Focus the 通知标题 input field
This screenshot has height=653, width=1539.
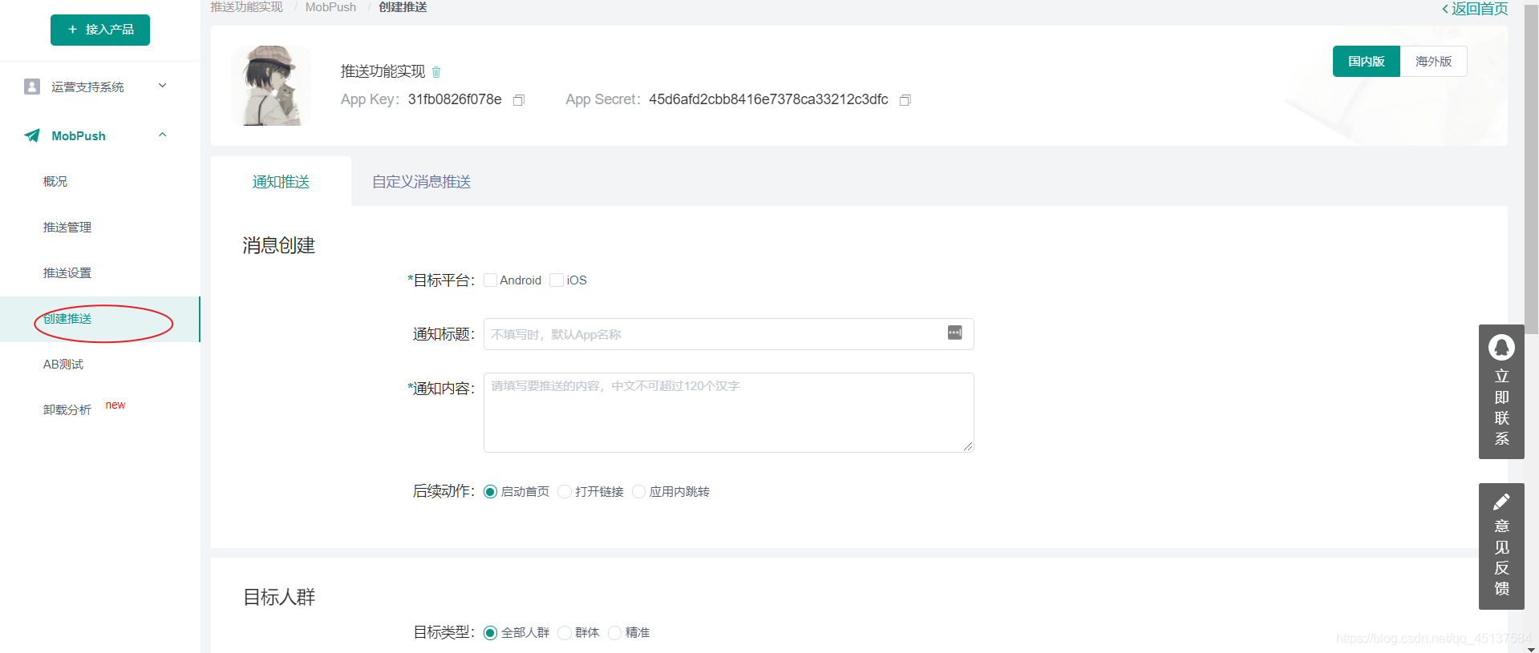(x=728, y=334)
